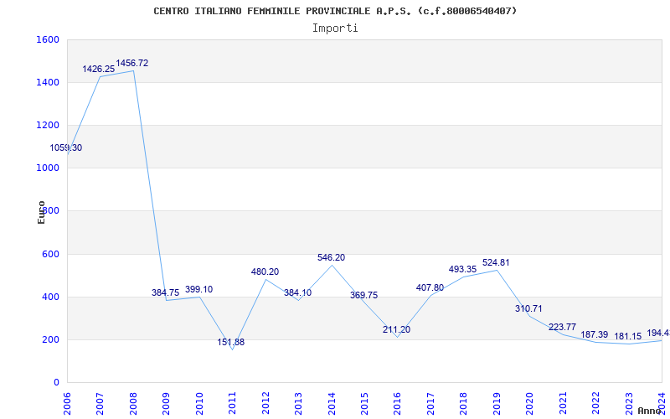
Task: Select the x-axis year 2020
Action: [530, 404]
